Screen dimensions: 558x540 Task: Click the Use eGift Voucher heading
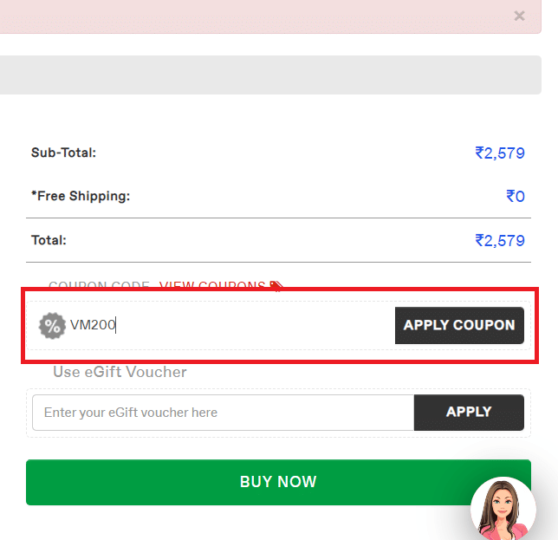click(120, 372)
